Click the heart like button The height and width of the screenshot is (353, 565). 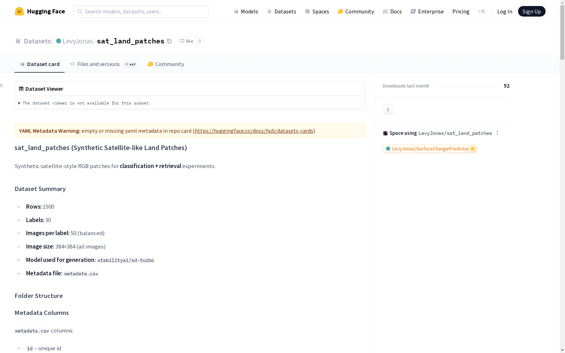(186, 41)
